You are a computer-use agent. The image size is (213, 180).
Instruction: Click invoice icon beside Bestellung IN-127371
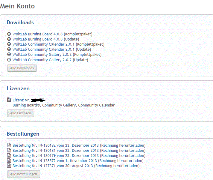9,166
